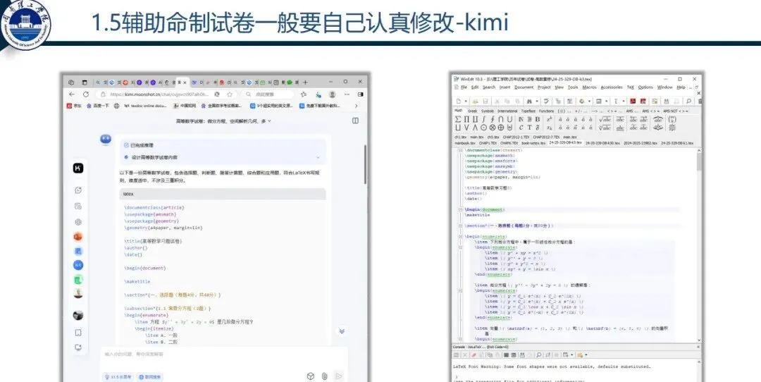Image resolution: width=761 pixels, height=382 pixels.
Task: Click the gear icon in Kimi sidebar
Action: 78,222
